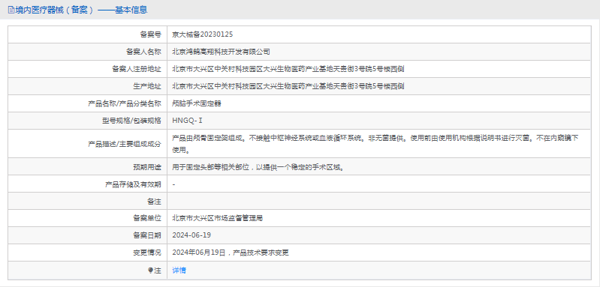Click the 变更情况 row label
Screen dimensions: 600x287
point(147,253)
